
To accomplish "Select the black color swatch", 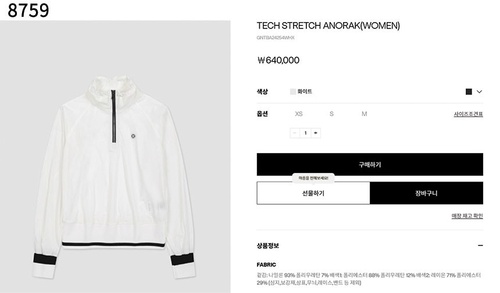I will tap(469, 92).
